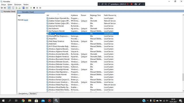The height and width of the screenshot is (103, 184).
Task: Take a screenshot with the recorder camera icon
Action: point(136,4)
